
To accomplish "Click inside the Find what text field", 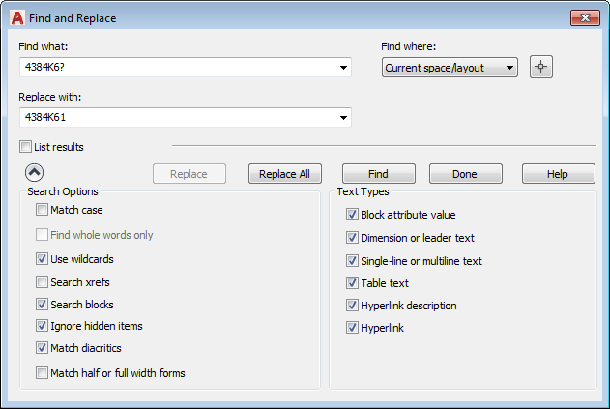I will (174, 68).
